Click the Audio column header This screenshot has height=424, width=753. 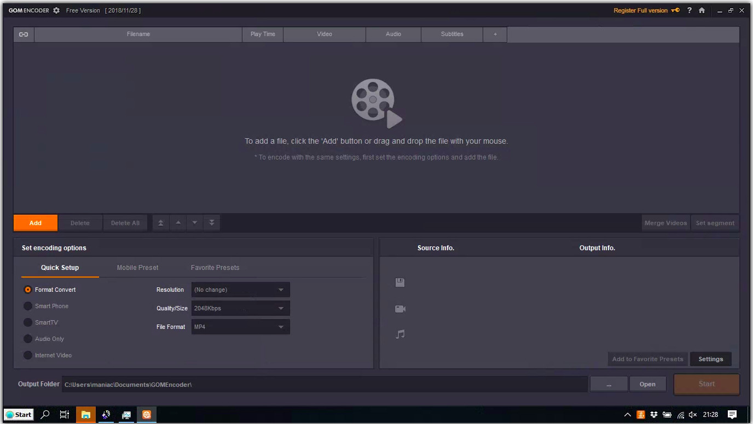pyautogui.click(x=393, y=34)
